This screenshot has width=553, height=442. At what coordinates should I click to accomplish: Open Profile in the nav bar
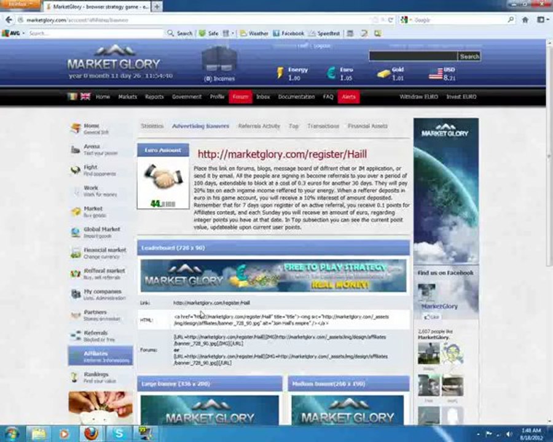pyautogui.click(x=217, y=96)
